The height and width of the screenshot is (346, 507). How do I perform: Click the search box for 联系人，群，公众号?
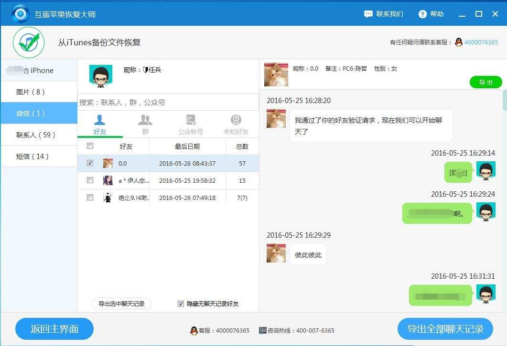[x=168, y=103]
